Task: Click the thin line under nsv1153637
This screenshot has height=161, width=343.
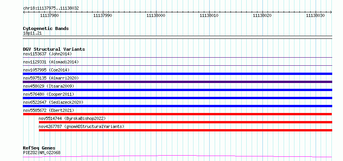Action: [x=177, y=57]
